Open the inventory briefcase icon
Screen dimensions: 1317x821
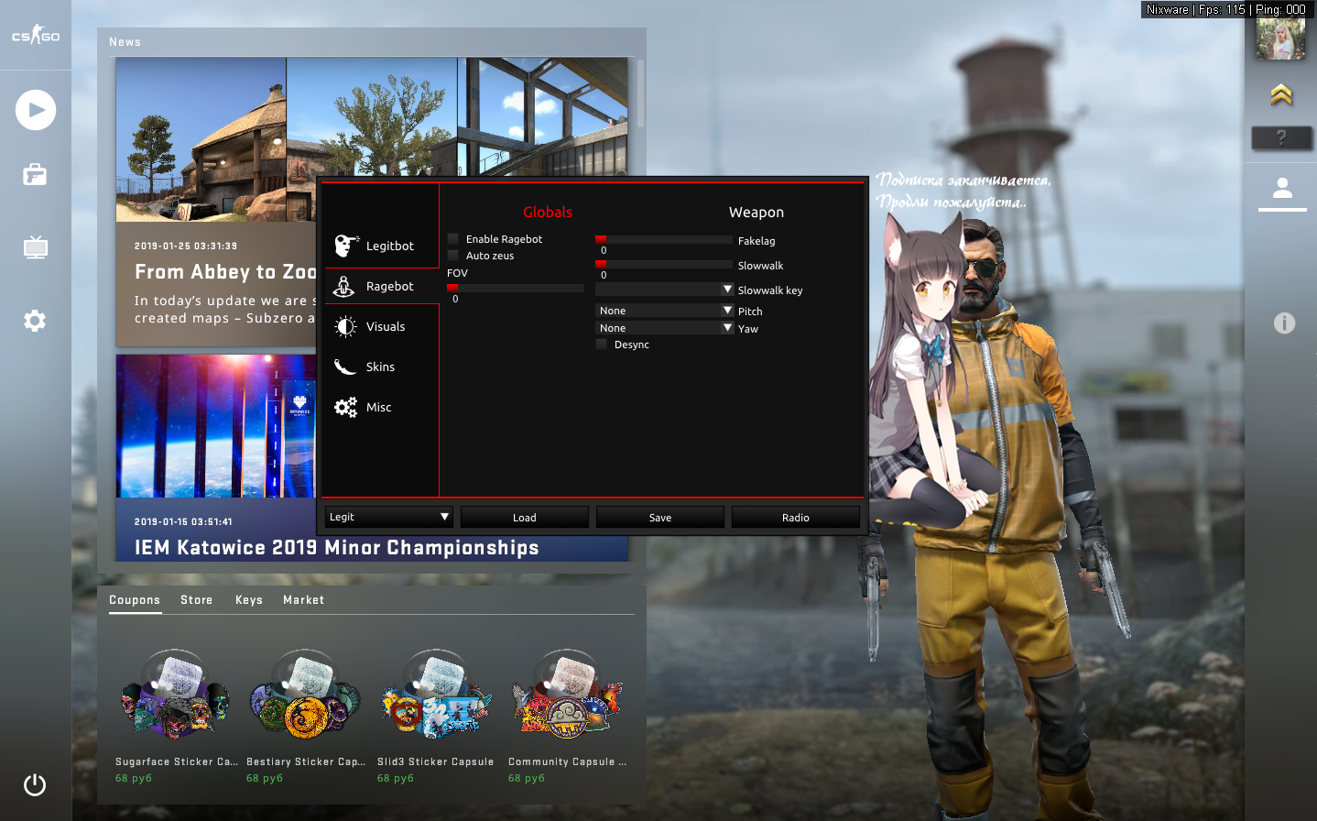(x=35, y=174)
